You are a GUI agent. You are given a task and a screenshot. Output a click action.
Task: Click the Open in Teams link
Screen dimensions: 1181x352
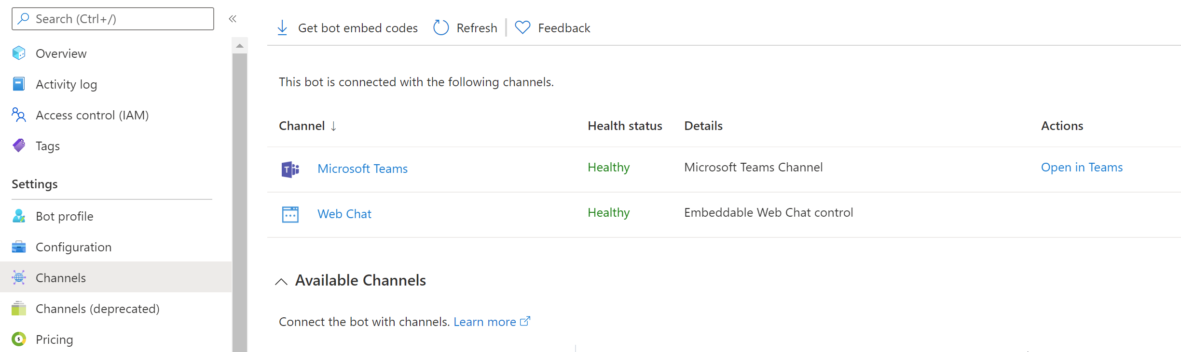(1082, 167)
